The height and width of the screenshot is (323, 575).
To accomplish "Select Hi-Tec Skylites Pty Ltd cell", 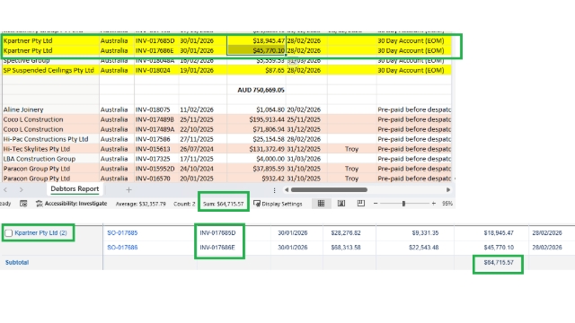I will [50, 149].
